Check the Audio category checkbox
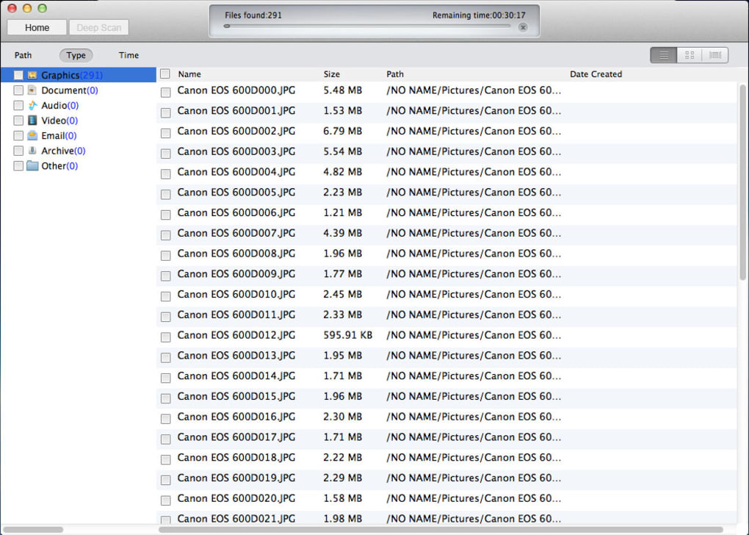Image resolution: width=749 pixels, height=535 pixels. click(18, 105)
